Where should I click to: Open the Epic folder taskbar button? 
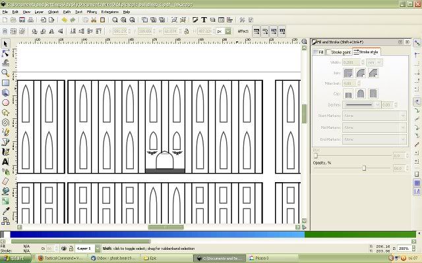166,258
